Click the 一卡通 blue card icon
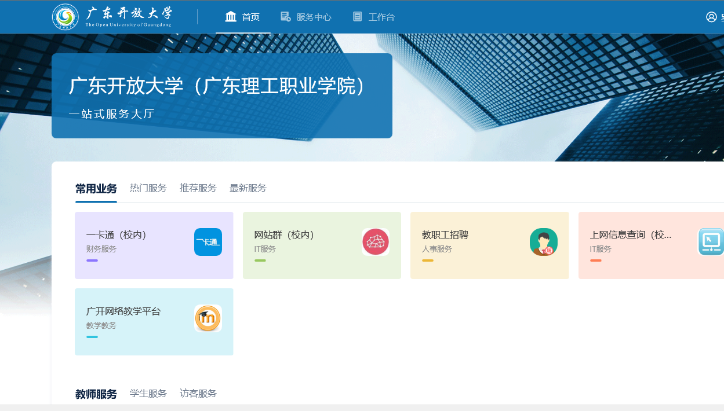The height and width of the screenshot is (411, 724). [x=208, y=242]
